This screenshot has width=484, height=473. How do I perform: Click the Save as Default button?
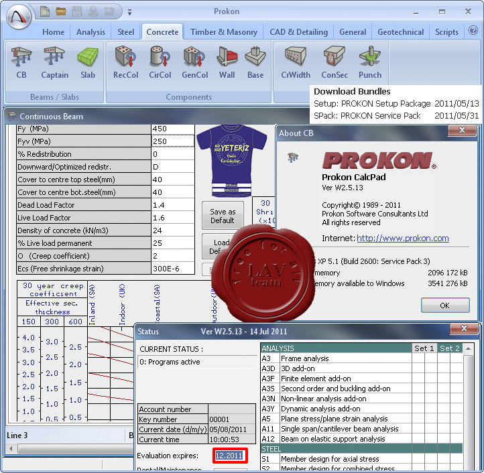223,216
